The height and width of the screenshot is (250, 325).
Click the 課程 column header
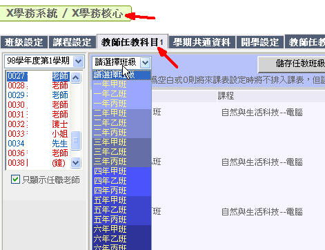(226, 96)
